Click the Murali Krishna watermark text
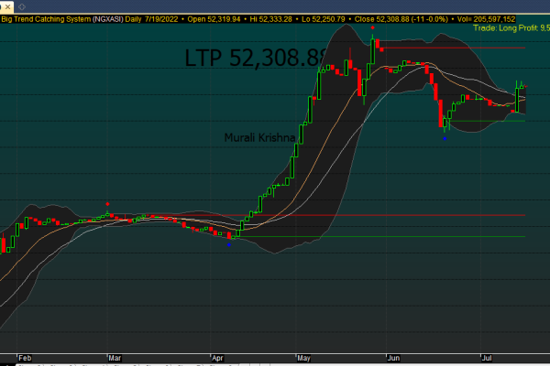550x366 pixels. (x=260, y=137)
